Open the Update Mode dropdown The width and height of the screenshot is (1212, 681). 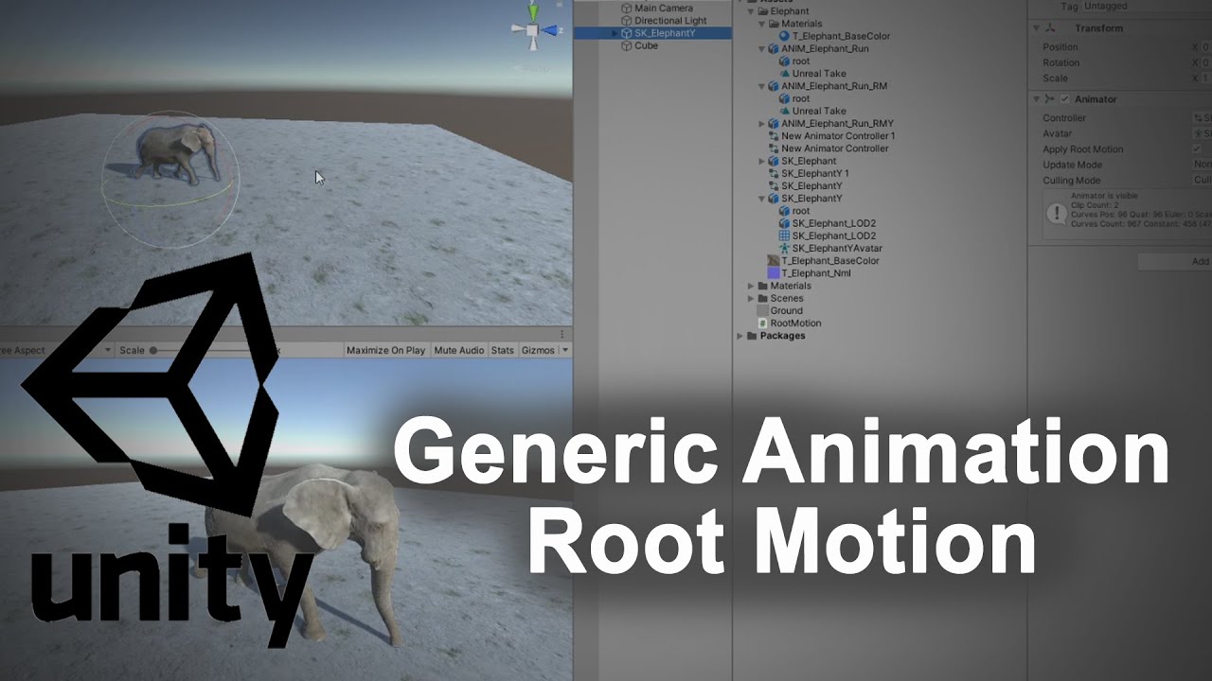[1202, 165]
